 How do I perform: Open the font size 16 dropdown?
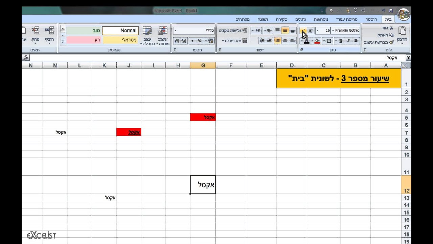pyautogui.click(x=318, y=30)
